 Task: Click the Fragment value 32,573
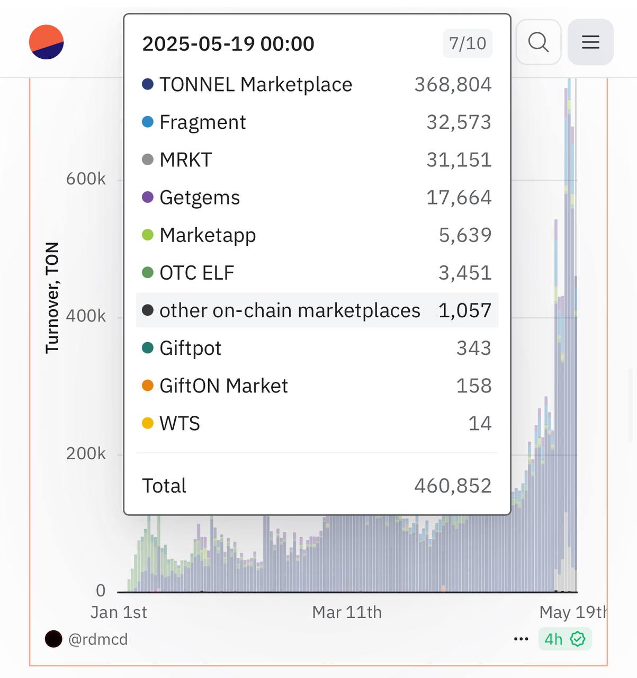(459, 122)
